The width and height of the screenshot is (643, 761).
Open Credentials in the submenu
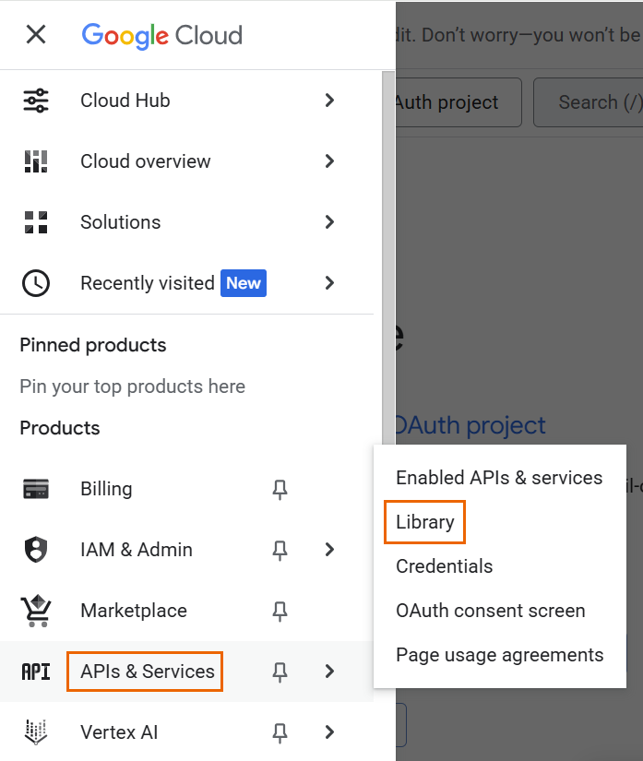444,566
